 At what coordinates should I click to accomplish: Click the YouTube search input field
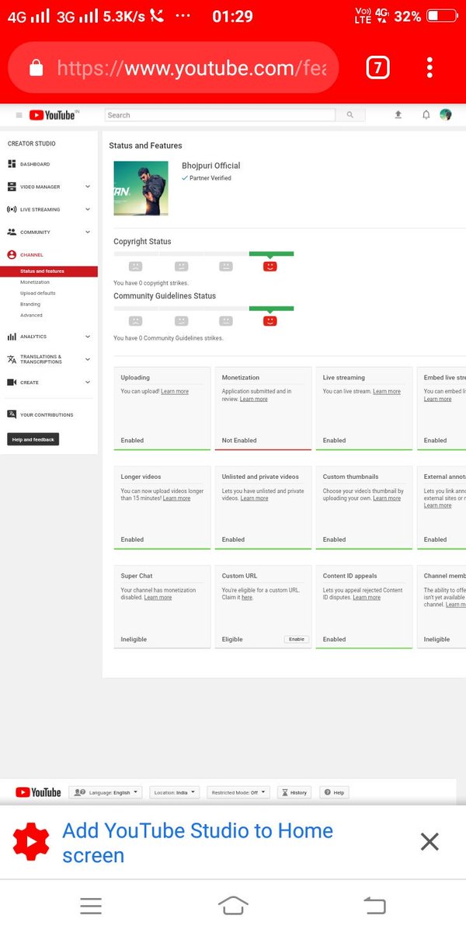tap(220, 115)
